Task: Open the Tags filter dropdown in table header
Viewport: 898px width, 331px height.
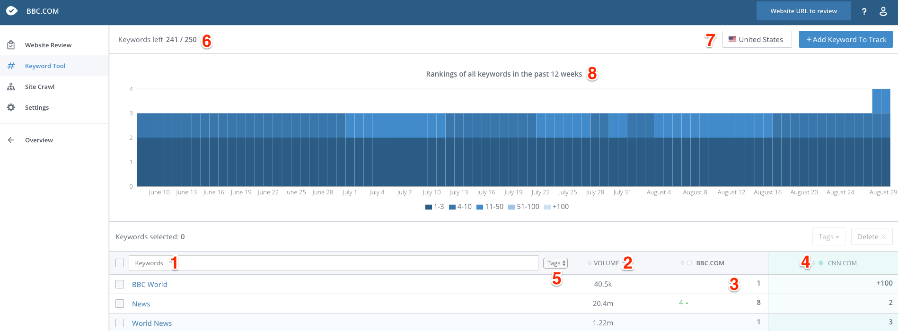Action: pyautogui.click(x=555, y=263)
